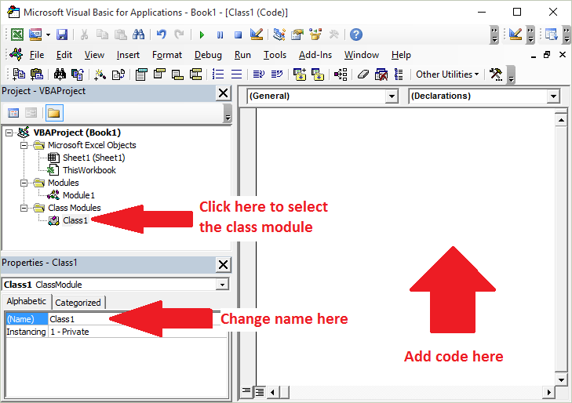Toggle Design Mode in the Standard toolbar
This screenshot has width=572, height=403.
coord(257,34)
